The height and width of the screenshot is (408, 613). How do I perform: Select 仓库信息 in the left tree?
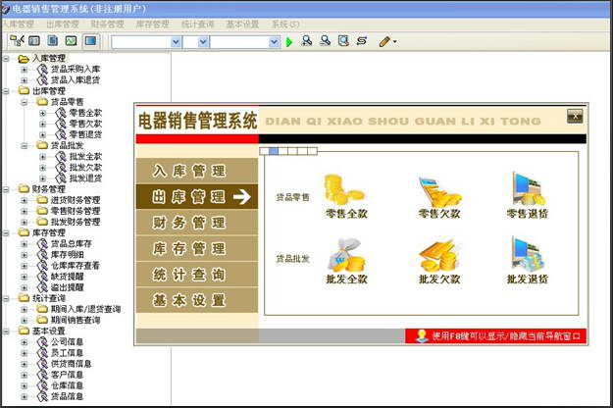67,385
